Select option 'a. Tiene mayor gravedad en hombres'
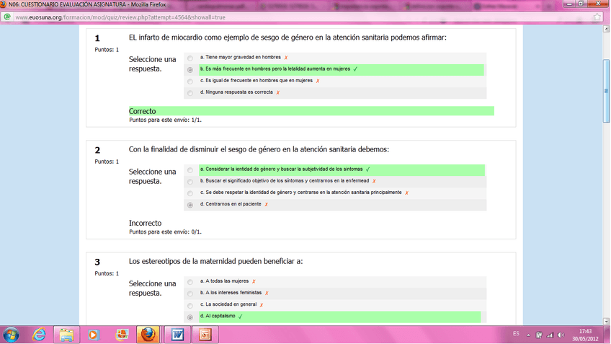 tap(189, 58)
